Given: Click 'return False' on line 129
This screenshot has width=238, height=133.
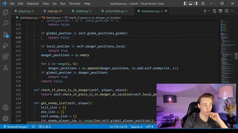Looking at the screenshot, I should [x=52, y=81].
